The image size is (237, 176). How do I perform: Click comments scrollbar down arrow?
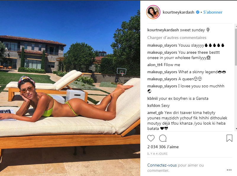[x=236, y=129]
